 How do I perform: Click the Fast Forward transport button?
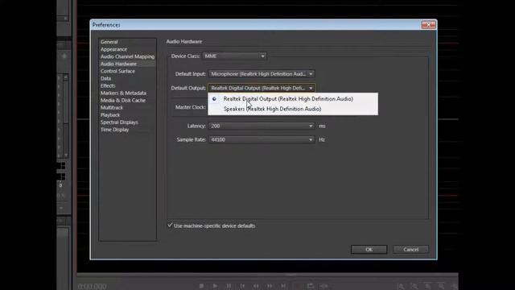click(x=270, y=286)
